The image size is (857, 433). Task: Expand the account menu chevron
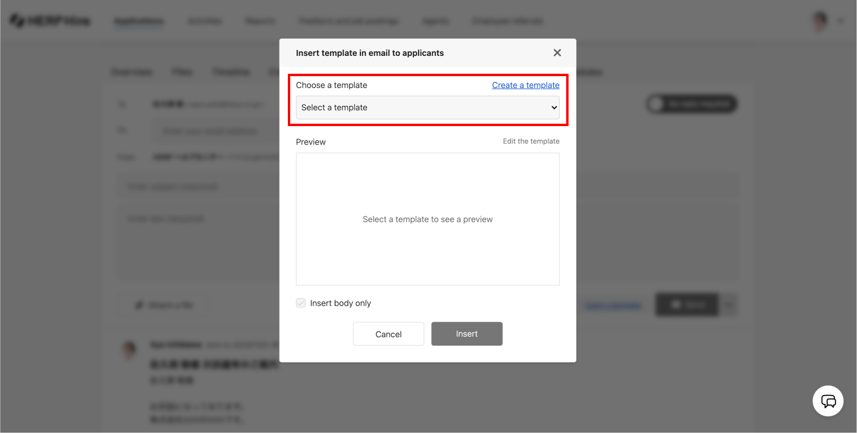pyautogui.click(x=840, y=21)
